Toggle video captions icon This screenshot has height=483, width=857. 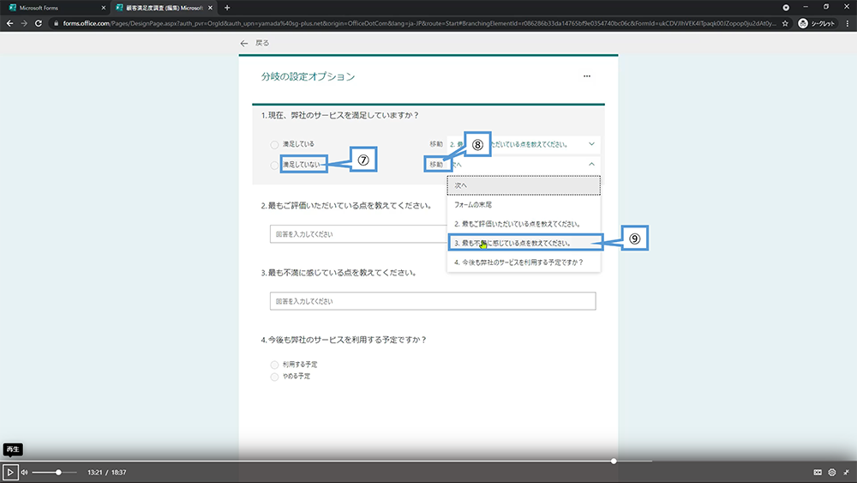(x=818, y=472)
